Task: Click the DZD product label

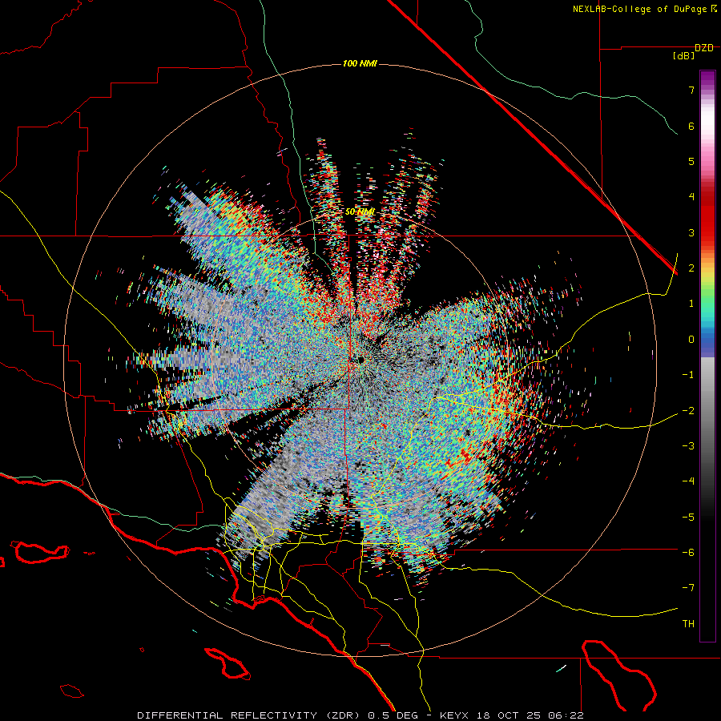Action: click(x=704, y=48)
